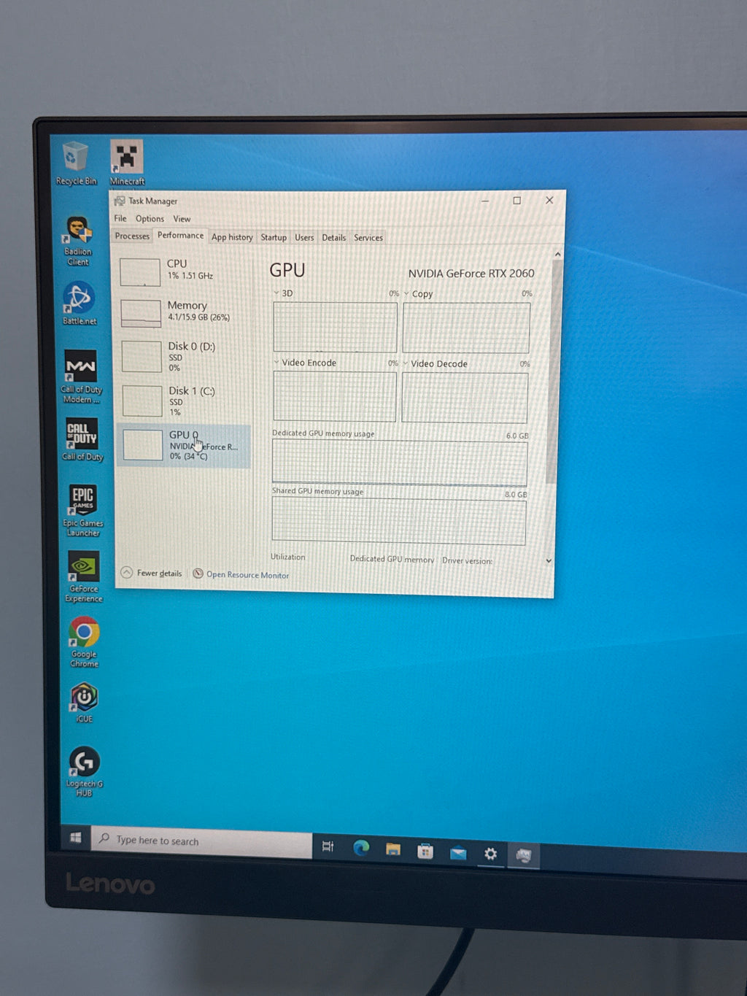Open the Epic Games Launcher icon
Screen dimensions: 747x996
coord(82,511)
